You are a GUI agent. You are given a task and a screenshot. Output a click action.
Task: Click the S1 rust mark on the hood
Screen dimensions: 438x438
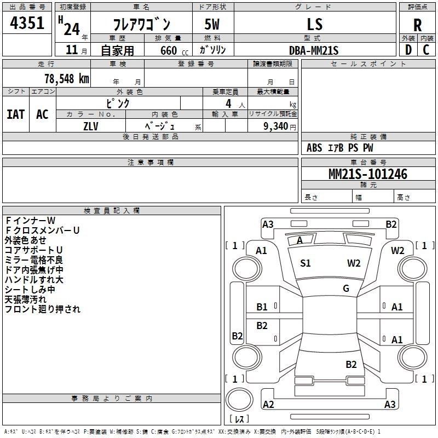coord(306,263)
